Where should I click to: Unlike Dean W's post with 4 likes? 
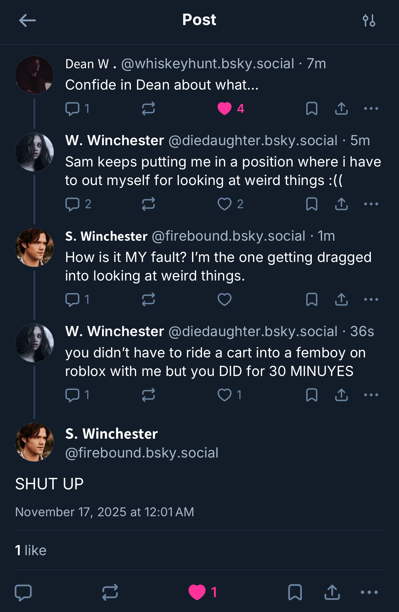tap(225, 109)
